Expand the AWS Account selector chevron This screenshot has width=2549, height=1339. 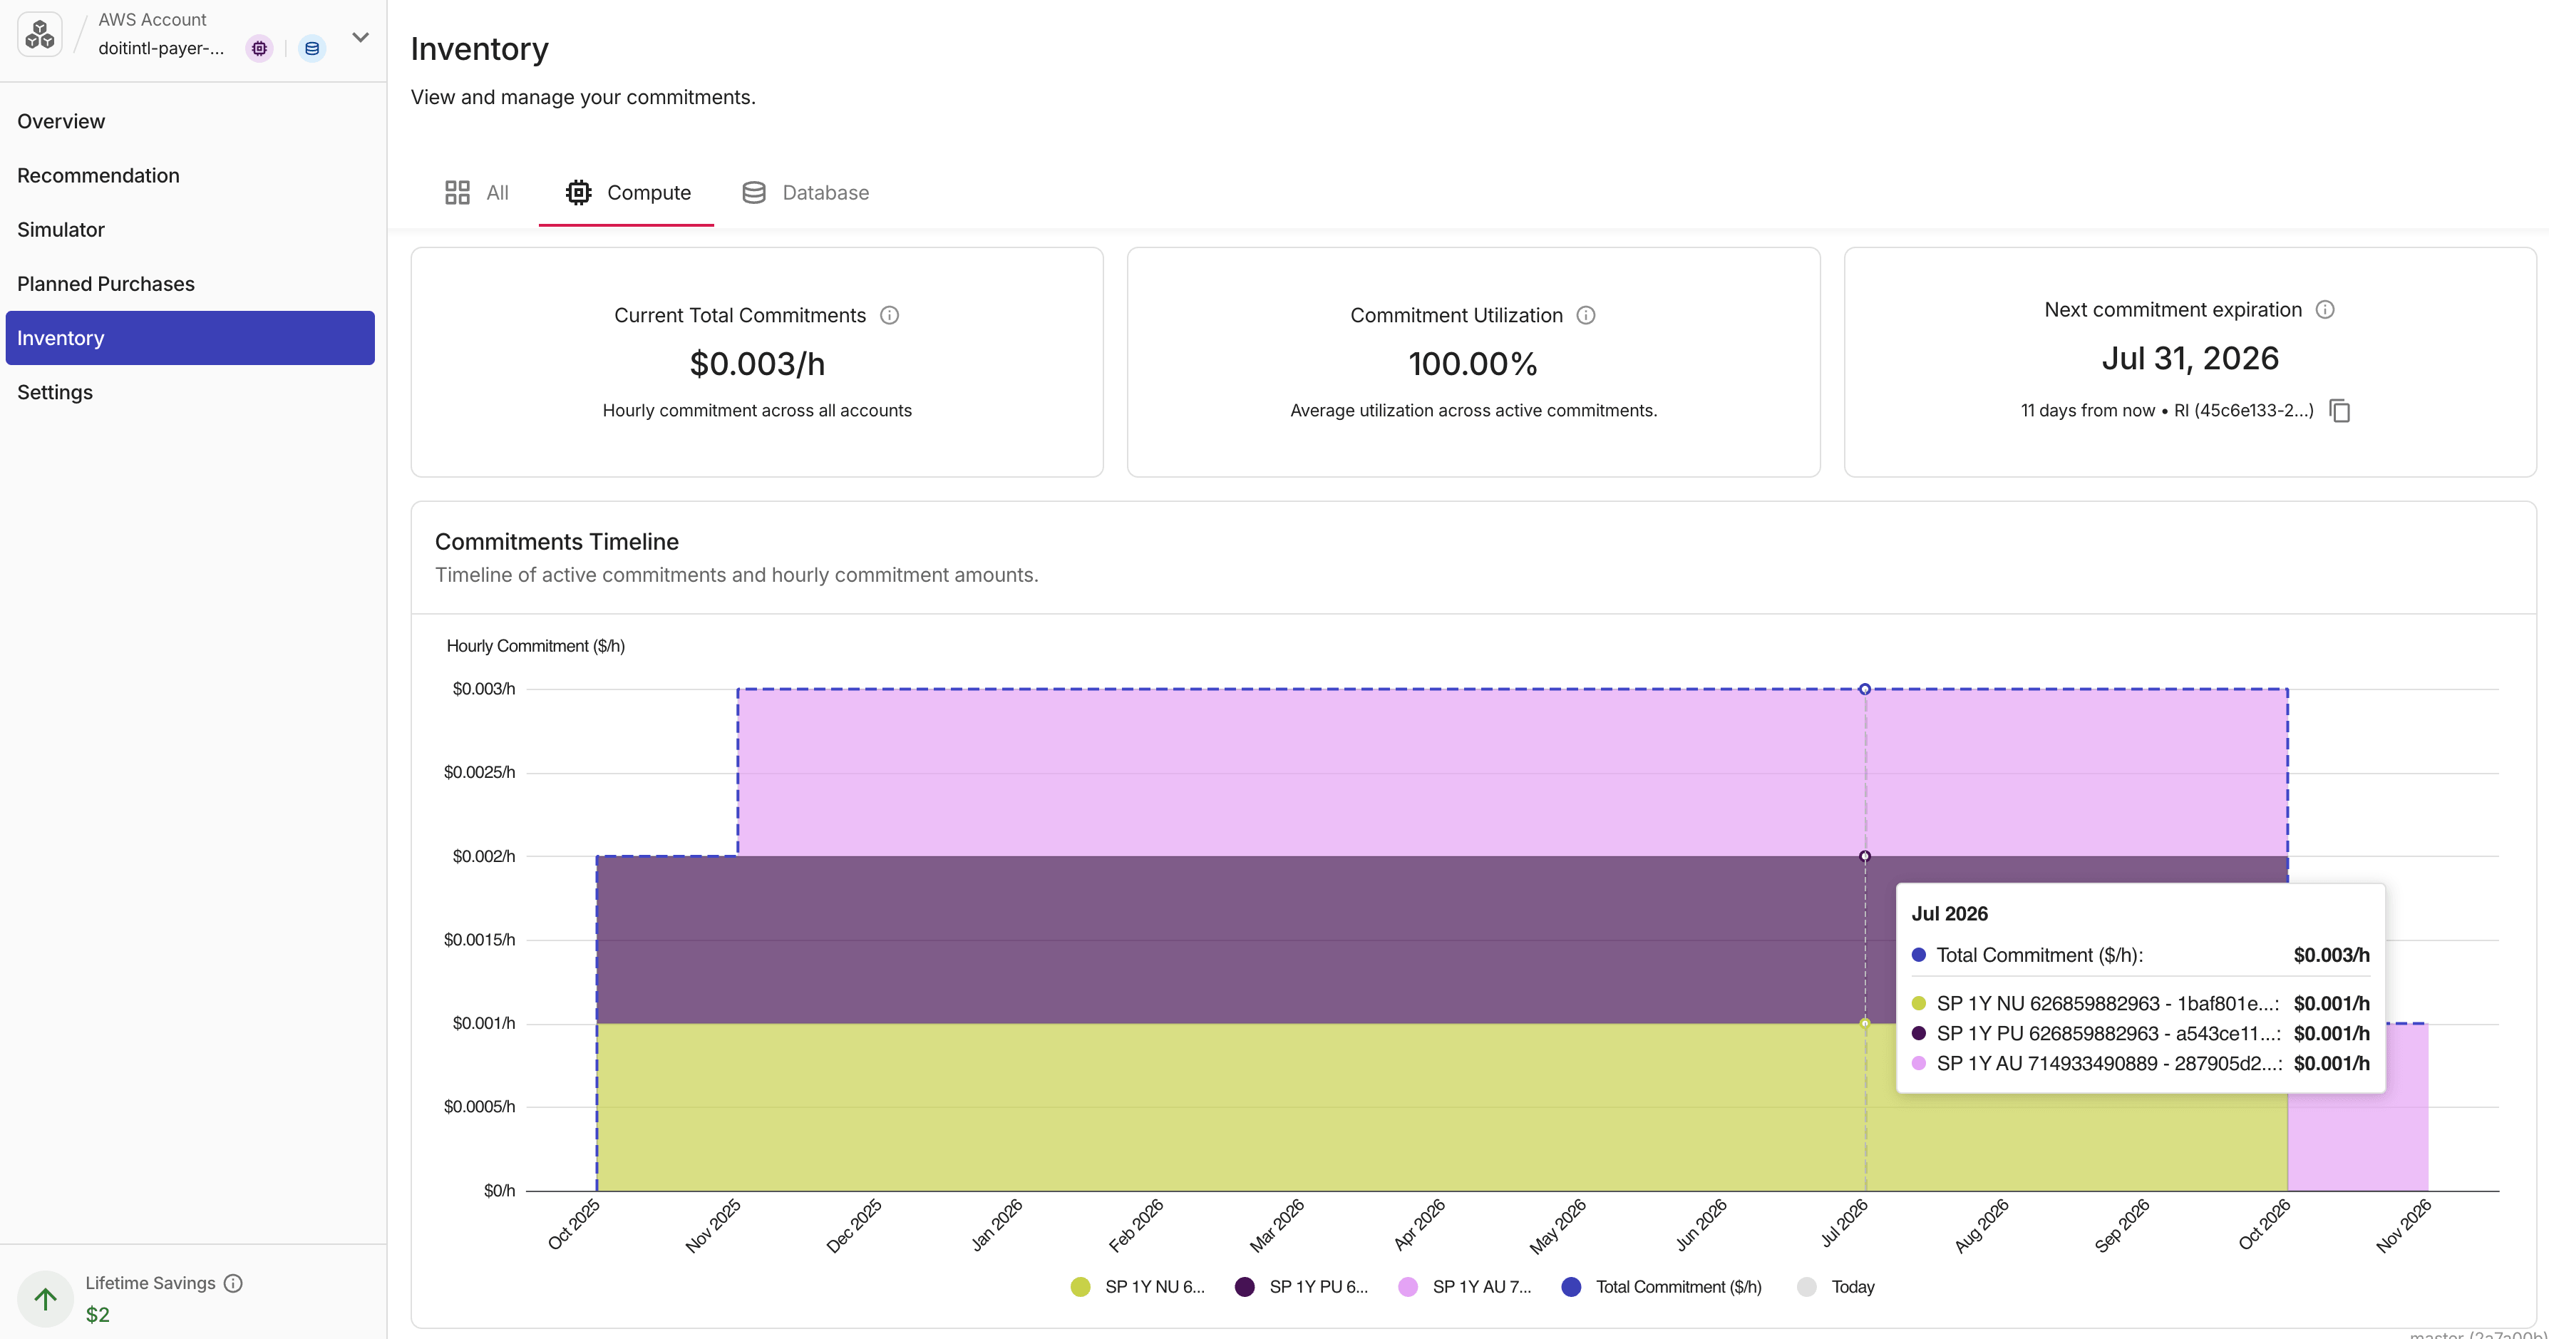[360, 38]
